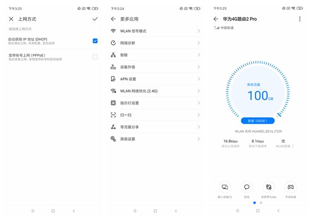Viewport: 311px width, 221px height.
Task: Tap home nav button in right screen
Action: click(x=258, y=211)
